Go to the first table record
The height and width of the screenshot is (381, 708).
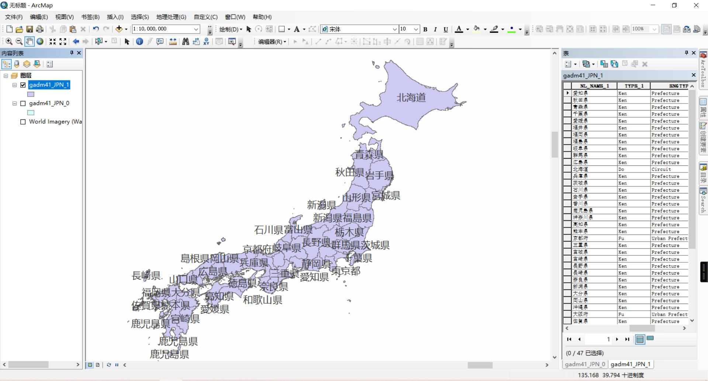[x=569, y=339]
